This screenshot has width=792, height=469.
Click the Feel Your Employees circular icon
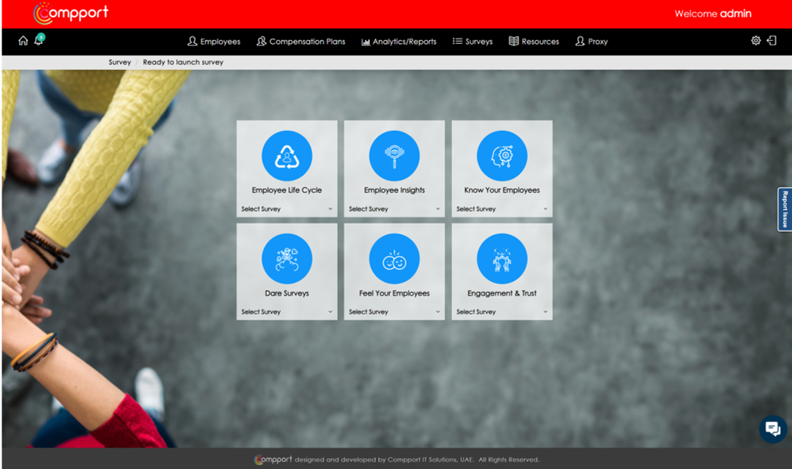(394, 259)
